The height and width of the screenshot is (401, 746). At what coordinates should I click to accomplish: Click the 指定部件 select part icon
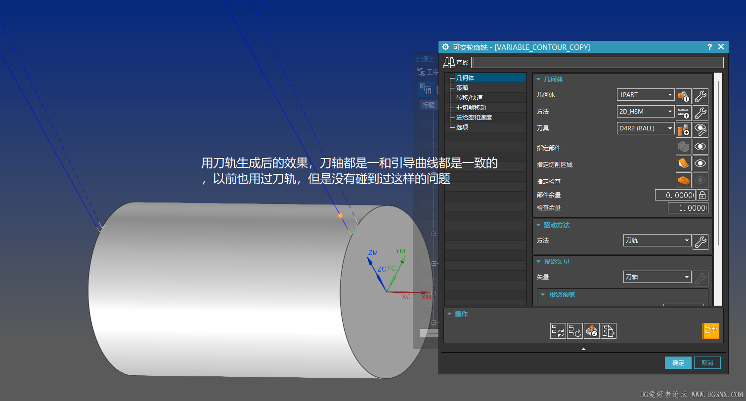coord(683,147)
